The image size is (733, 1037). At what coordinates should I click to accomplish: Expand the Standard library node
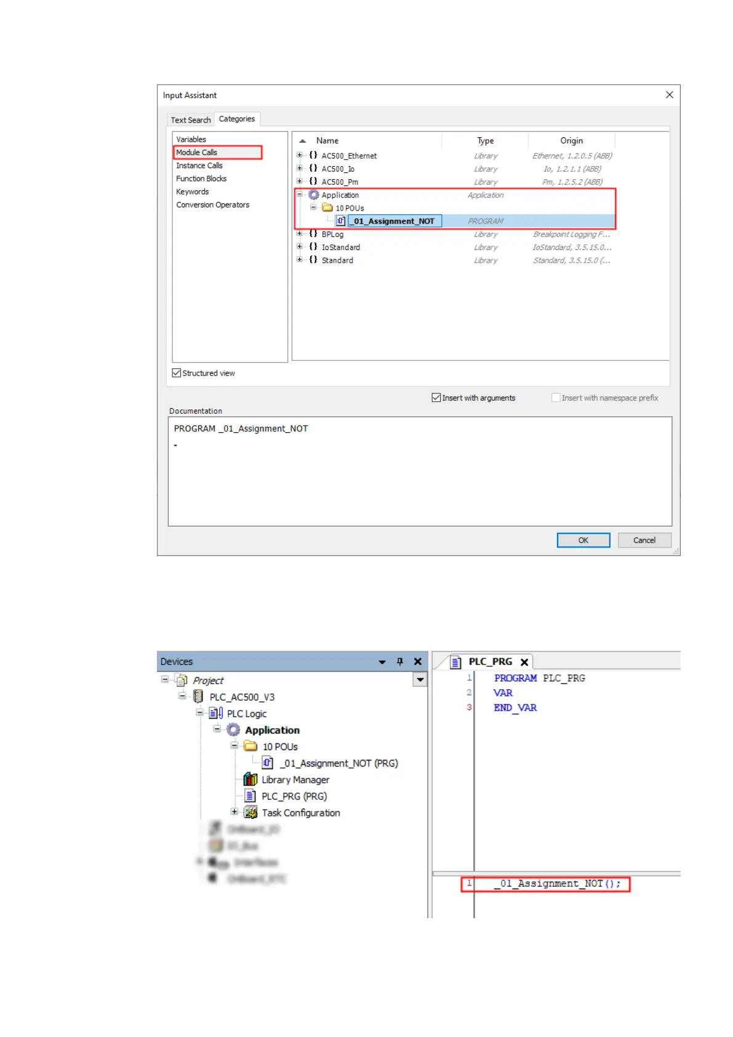pos(300,259)
